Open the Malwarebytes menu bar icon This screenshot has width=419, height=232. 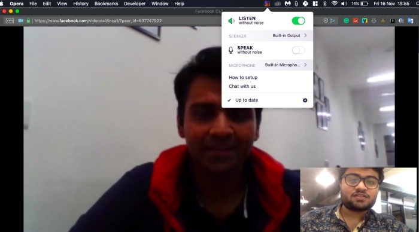point(287,4)
